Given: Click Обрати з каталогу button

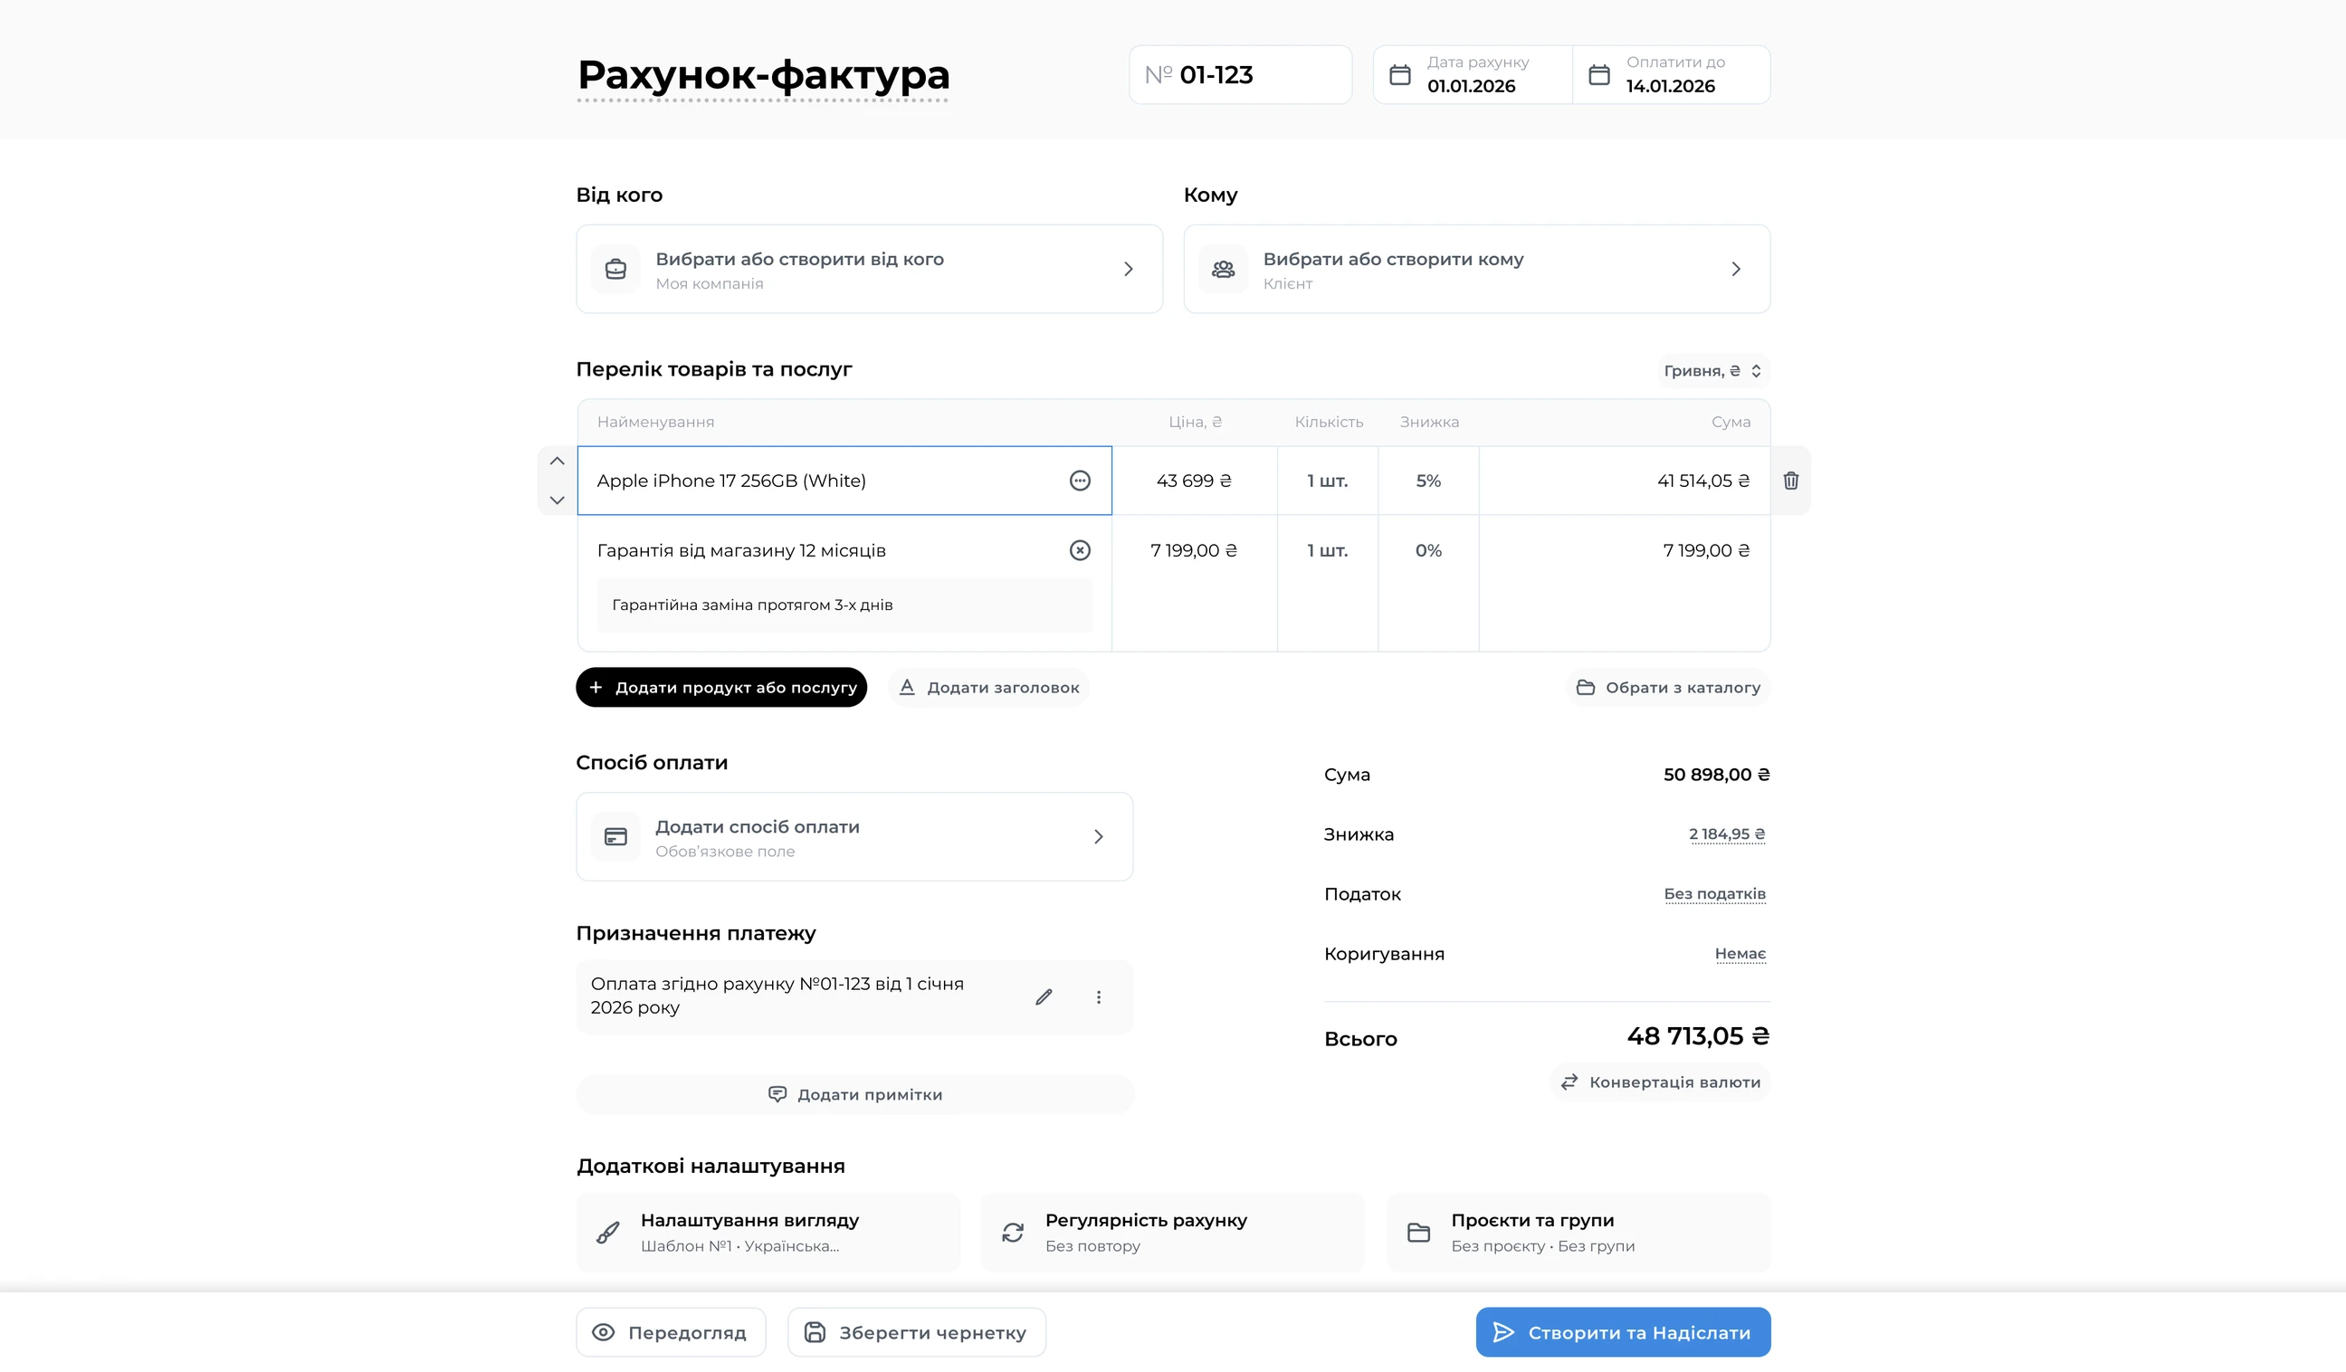Looking at the screenshot, I should point(1668,687).
